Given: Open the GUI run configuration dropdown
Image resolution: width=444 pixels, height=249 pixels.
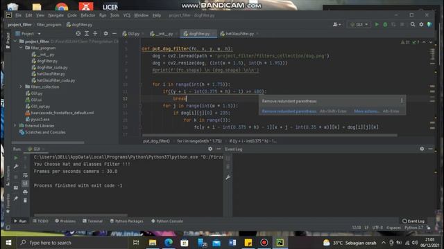Looking at the screenshot, I should 359,25.
